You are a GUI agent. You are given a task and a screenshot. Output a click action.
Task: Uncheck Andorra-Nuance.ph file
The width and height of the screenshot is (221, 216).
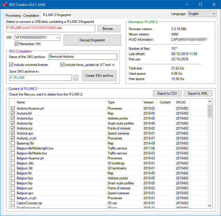(x=13, y=108)
